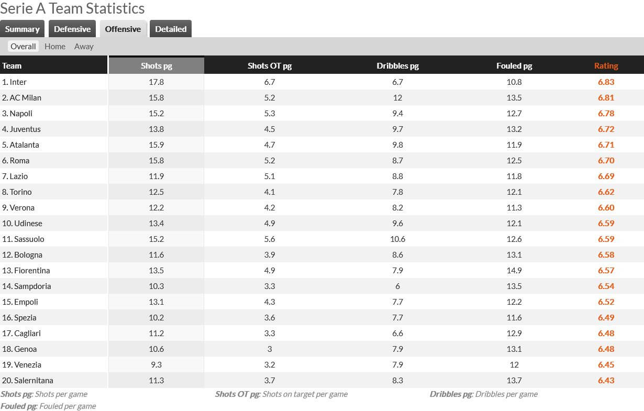Sort by Shots OT pg header
The width and height of the screenshot is (644, 411).
pyautogui.click(x=270, y=66)
